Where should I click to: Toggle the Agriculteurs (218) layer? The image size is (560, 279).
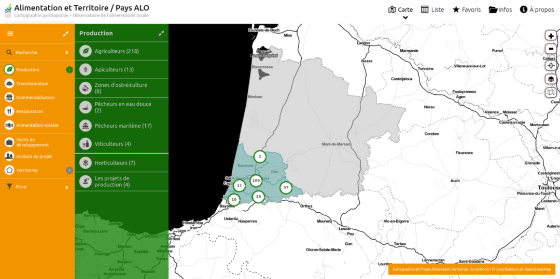[x=121, y=51]
